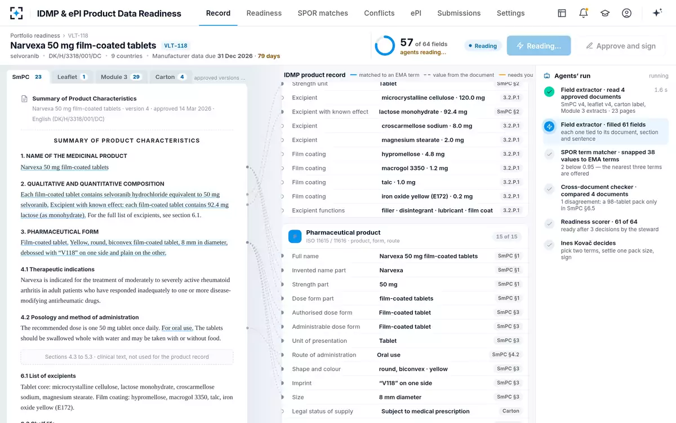Open the layout panel icon
The width and height of the screenshot is (676, 423).
562,13
